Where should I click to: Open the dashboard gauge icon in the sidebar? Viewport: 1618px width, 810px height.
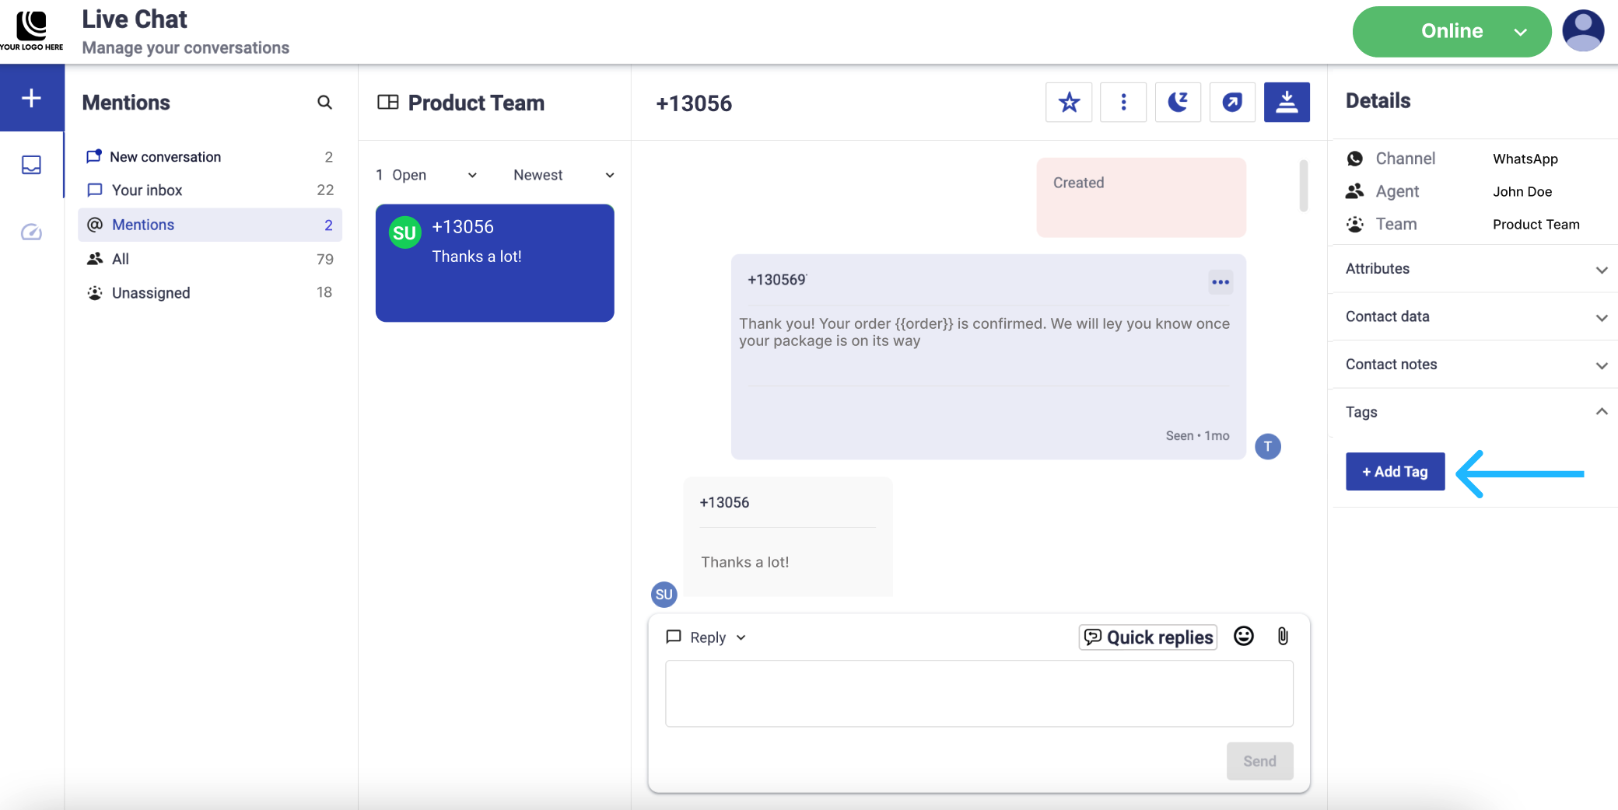click(x=31, y=232)
